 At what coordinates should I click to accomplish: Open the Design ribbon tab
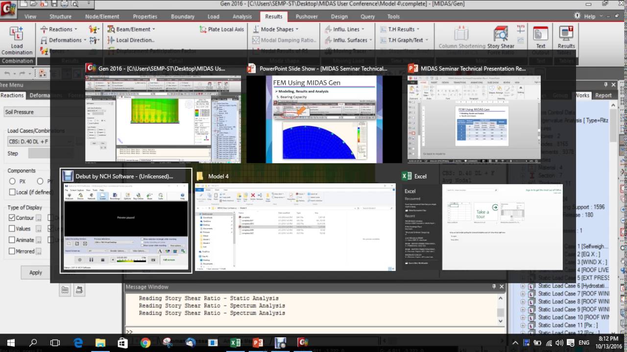[339, 16]
